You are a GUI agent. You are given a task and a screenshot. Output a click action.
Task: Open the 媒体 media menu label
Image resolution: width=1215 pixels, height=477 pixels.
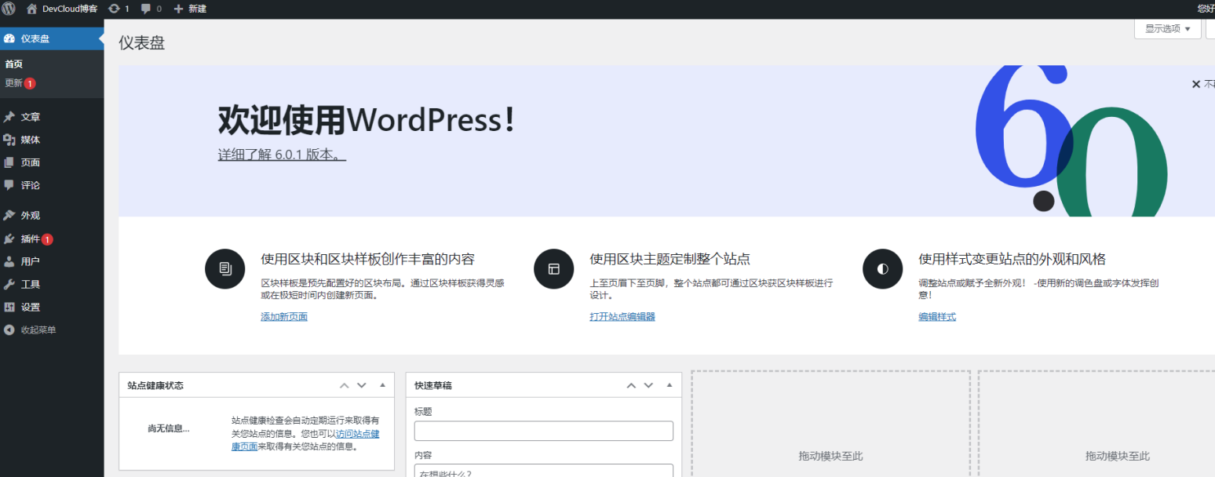point(31,140)
